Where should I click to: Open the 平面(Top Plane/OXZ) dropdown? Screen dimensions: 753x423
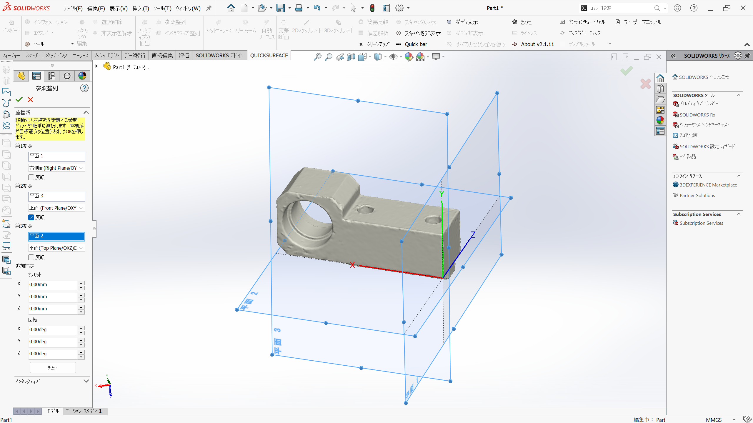coord(56,248)
